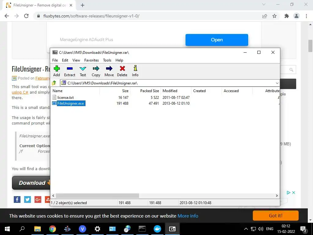Click the blue Open ad button
Image resolution: width=313 pixels, height=235 pixels.
point(217,40)
